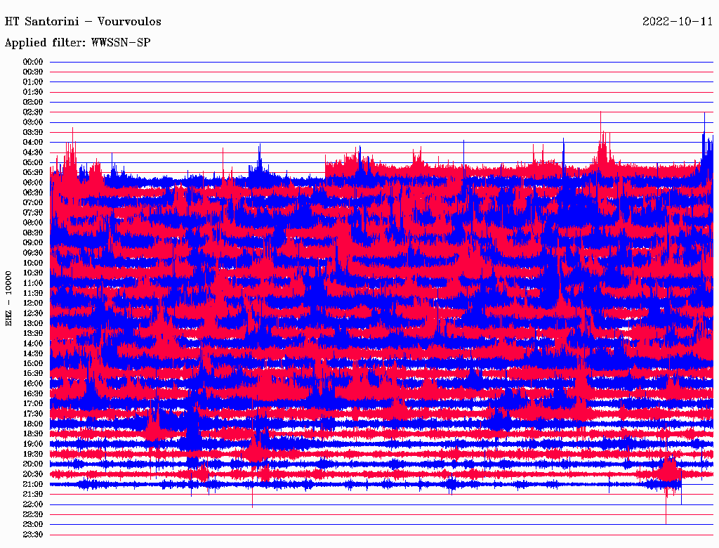Select the 06:00 time label
The height and width of the screenshot is (548, 719).
(33, 183)
